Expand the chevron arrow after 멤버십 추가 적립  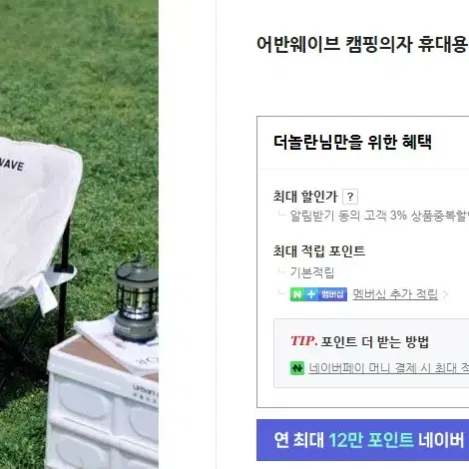coord(445,294)
